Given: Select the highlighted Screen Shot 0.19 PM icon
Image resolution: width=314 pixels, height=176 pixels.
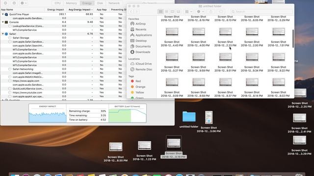Looking at the screenshot, I should (x=174, y=143).
